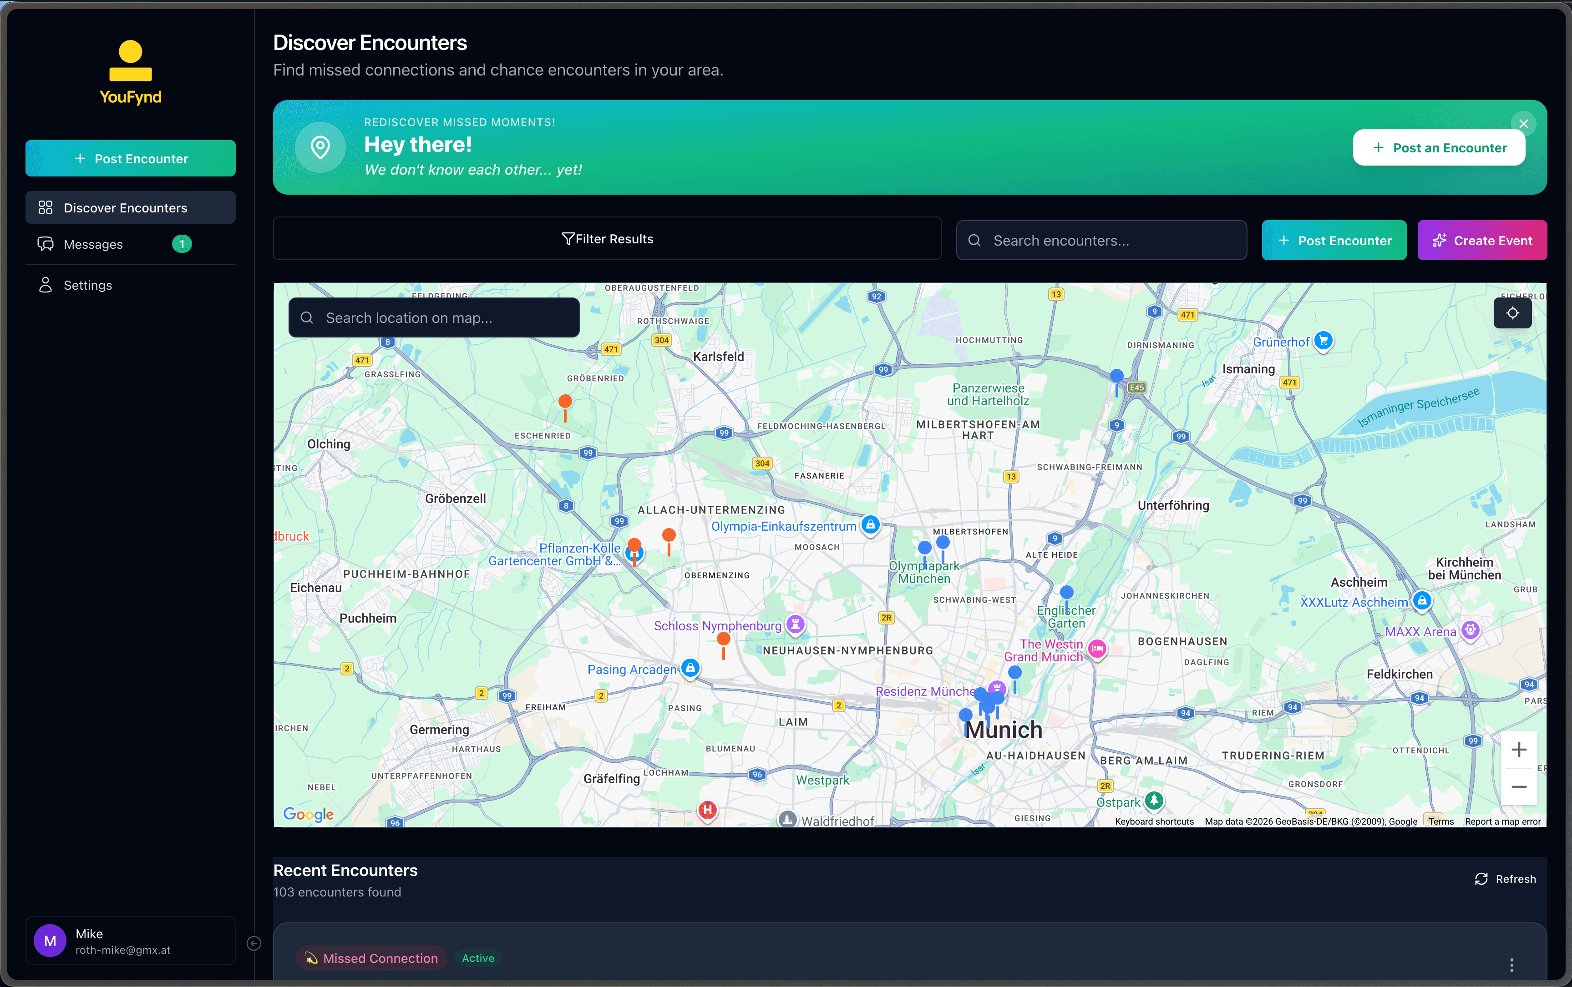Open Discover Encounters in sidebar
This screenshot has width=1572, height=987.
tap(131, 207)
